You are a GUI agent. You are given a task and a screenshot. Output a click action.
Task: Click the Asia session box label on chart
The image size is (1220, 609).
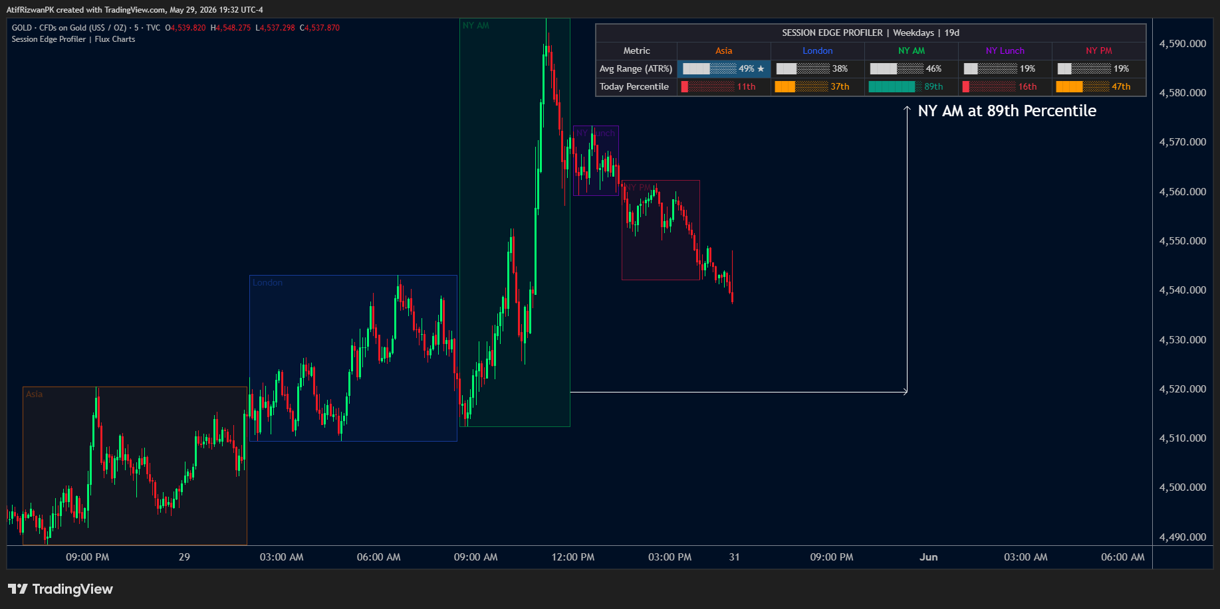pyautogui.click(x=34, y=394)
